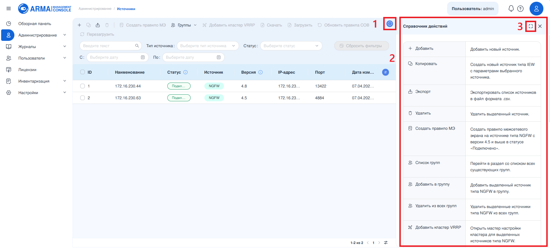The width and height of the screenshot is (550, 248).
Task: Open Инвентаризация menu item
Action: 34,81
